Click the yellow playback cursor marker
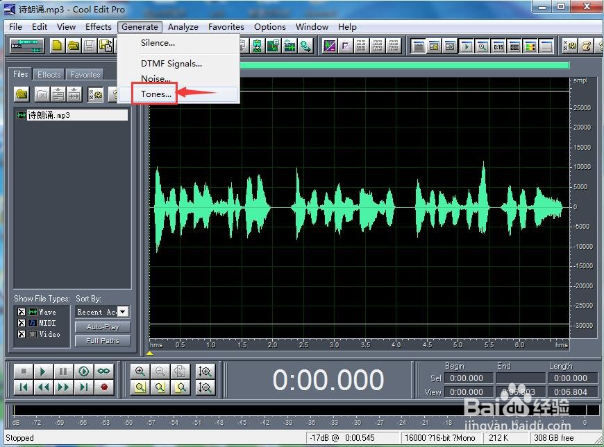Screen dimensions: 604x447 [150, 353]
